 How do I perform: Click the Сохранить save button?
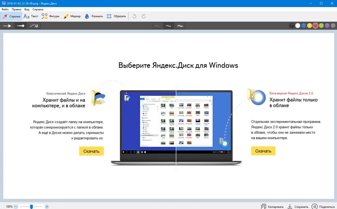coord(298,206)
